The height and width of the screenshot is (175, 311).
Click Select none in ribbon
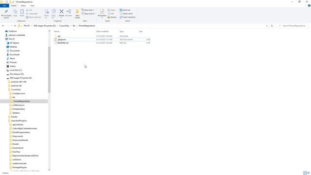126,14
